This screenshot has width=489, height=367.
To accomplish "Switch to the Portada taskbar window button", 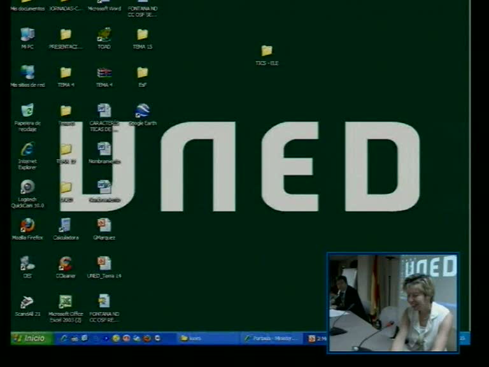I will 272,338.
